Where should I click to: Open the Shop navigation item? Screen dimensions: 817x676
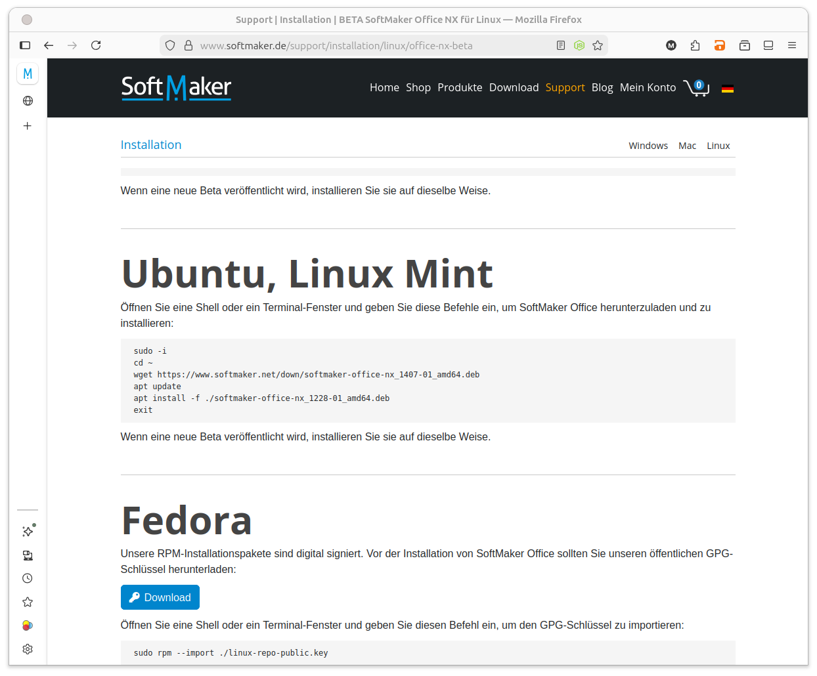tap(418, 87)
